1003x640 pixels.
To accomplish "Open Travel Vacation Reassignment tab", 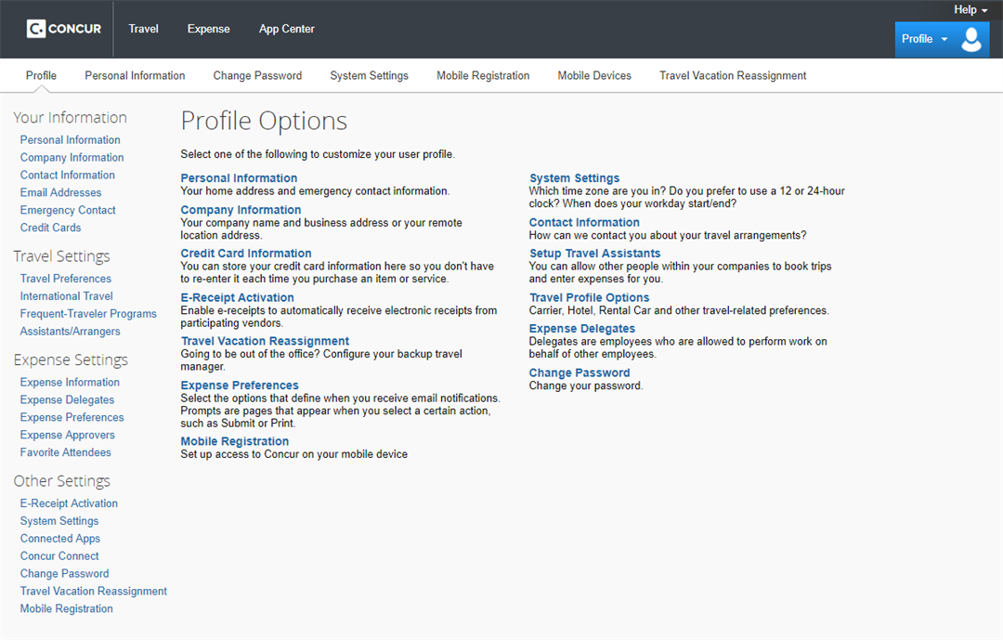I will point(733,76).
